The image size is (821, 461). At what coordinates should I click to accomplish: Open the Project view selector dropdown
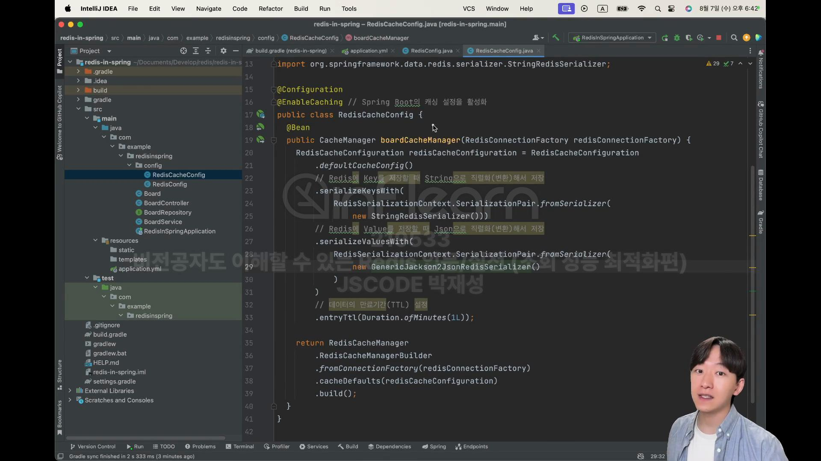click(91, 51)
